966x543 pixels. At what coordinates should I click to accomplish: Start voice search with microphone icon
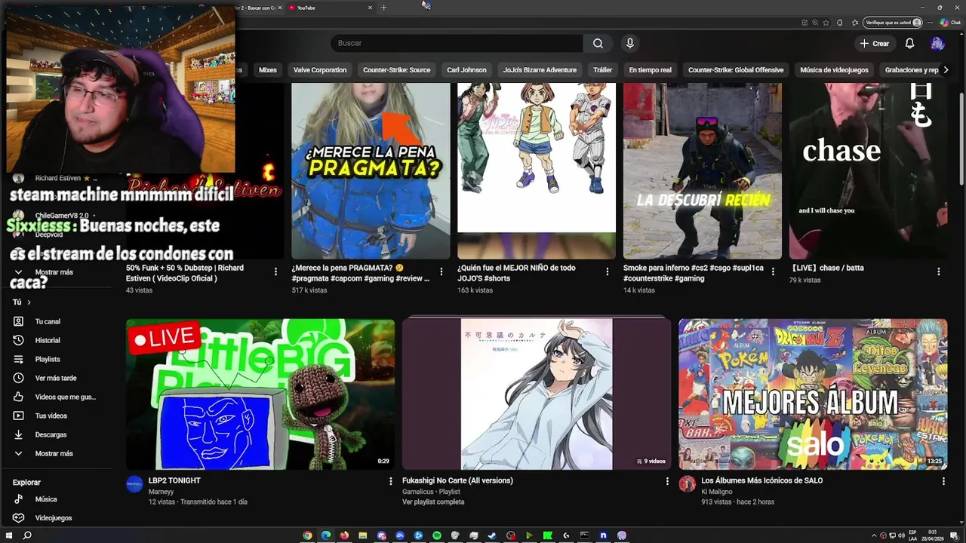point(630,43)
